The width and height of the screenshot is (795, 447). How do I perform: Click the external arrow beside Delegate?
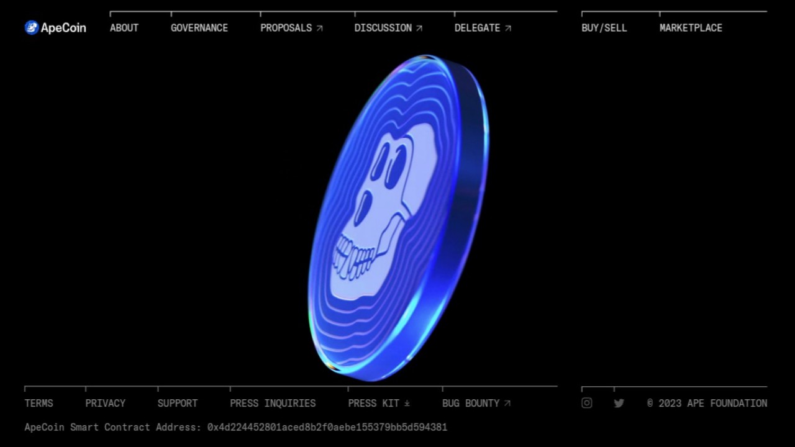pos(508,28)
